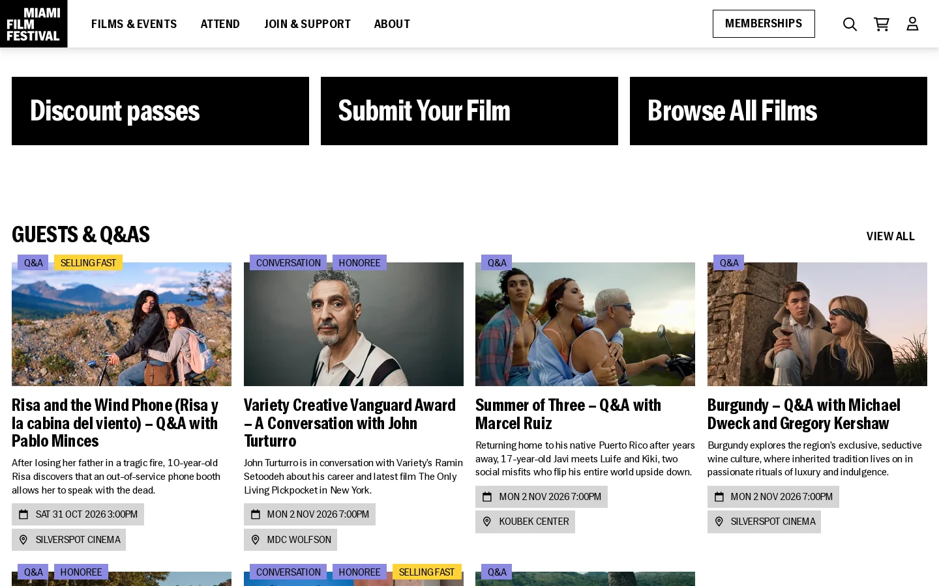939x586 pixels.
Task: Open the Films & Events menu
Action: point(134,24)
